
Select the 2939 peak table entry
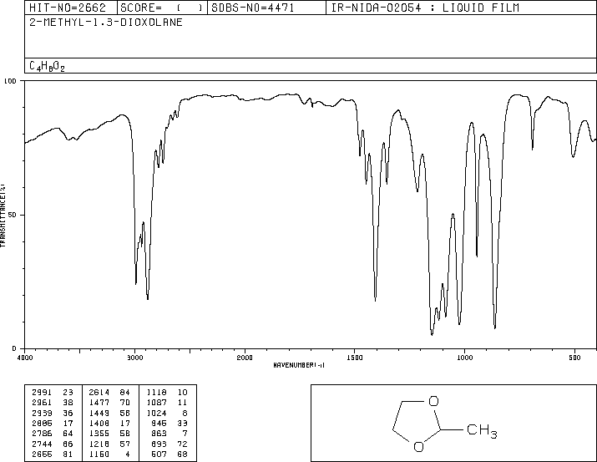(53, 414)
